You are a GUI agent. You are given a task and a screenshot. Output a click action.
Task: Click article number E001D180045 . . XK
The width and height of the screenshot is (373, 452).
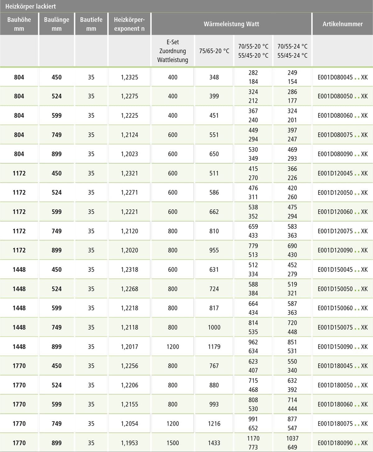(x=343, y=366)
